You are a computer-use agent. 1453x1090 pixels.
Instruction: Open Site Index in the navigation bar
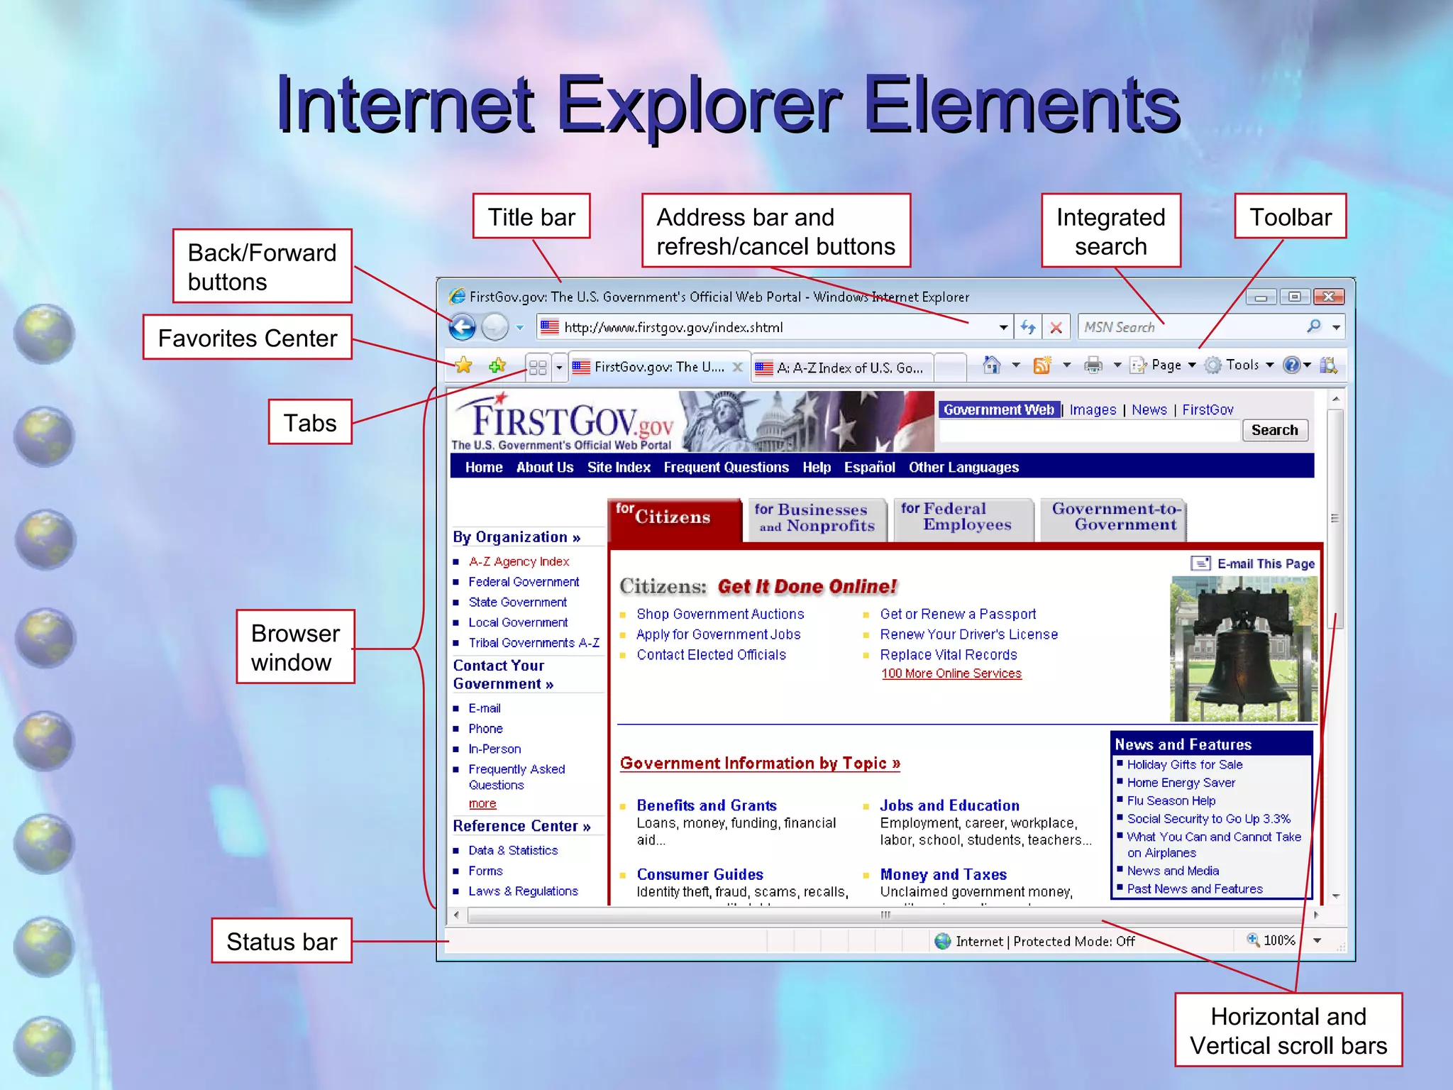[619, 467]
